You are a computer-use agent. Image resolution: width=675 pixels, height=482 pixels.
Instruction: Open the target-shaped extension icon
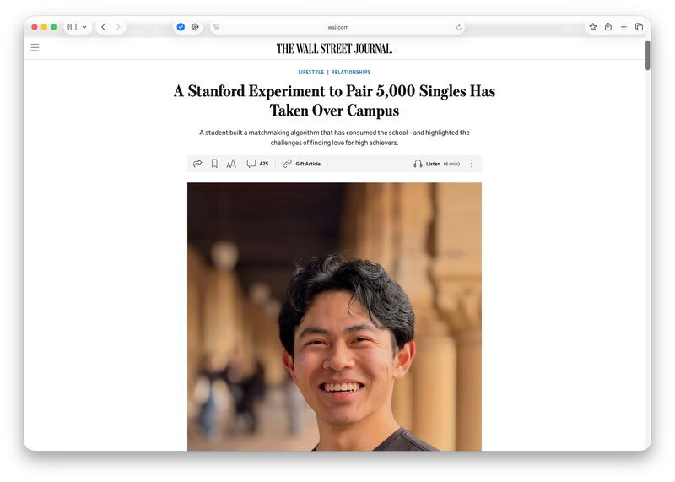[x=195, y=27]
